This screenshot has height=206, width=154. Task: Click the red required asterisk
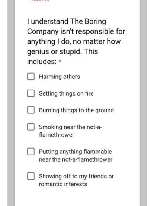[60, 61]
